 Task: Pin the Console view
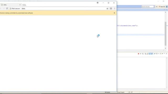[155, 54]
